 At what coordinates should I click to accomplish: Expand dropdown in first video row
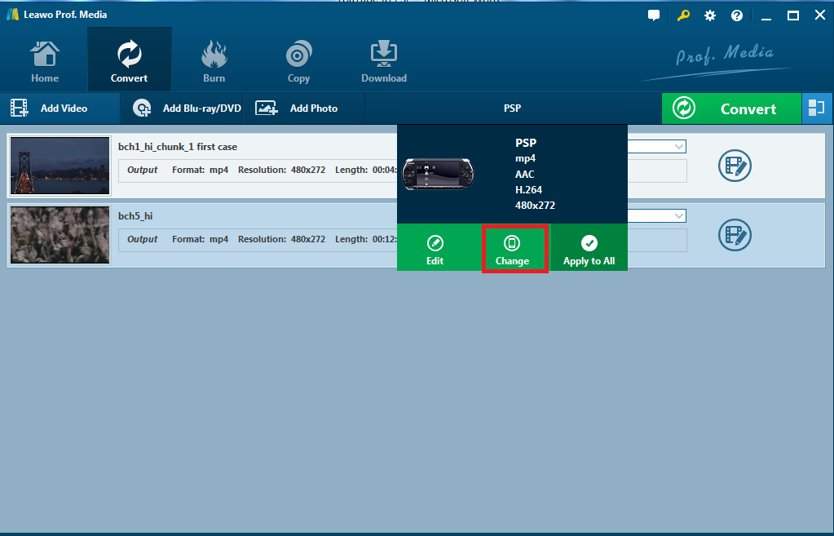click(x=678, y=147)
